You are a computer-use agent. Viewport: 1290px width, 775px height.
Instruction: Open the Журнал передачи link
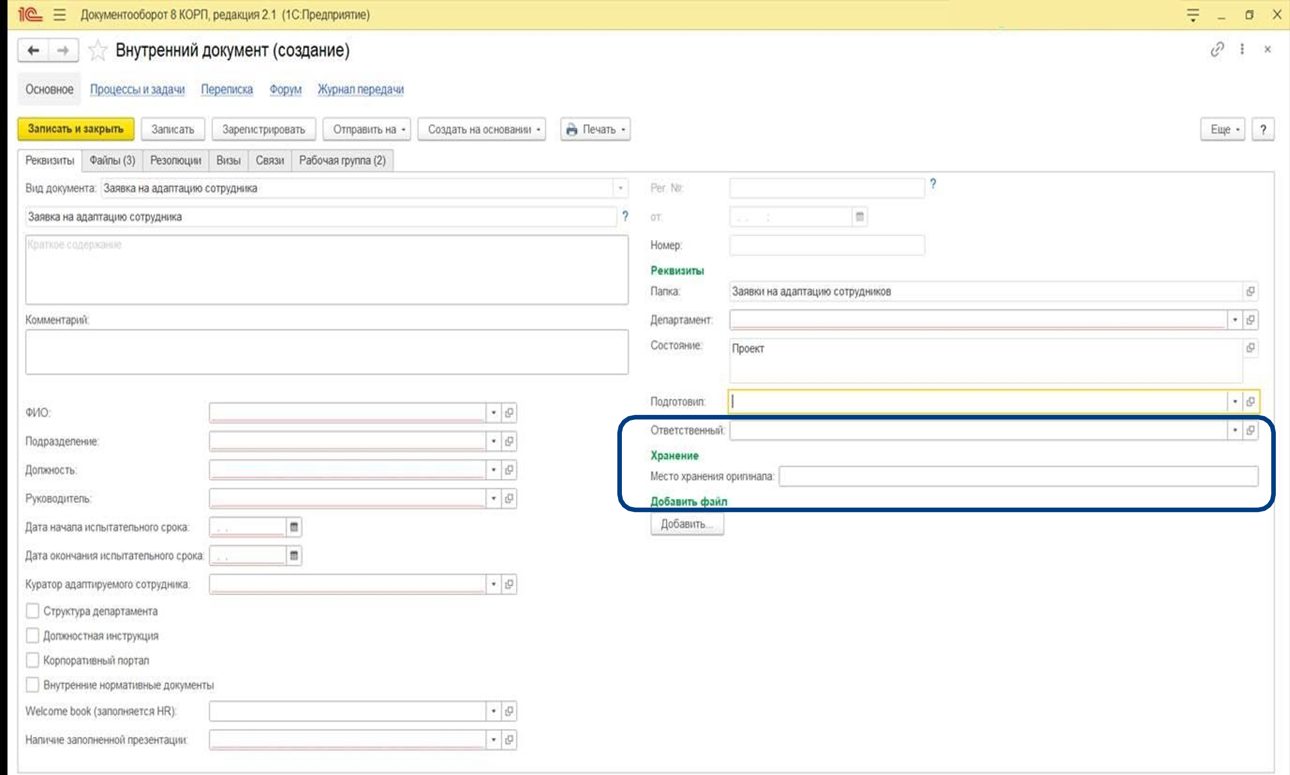(360, 89)
